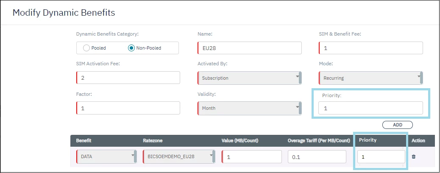Focus the Priority field in the benefit row
This screenshot has width=440, height=173.
pyautogui.click(x=381, y=157)
